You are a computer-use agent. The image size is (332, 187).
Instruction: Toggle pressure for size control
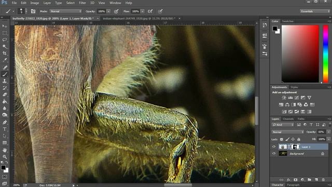(x=160, y=11)
